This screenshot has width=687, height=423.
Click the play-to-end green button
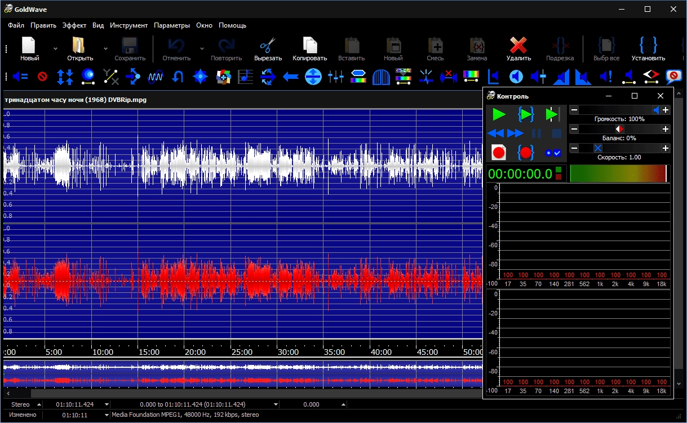[x=552, y=115]
